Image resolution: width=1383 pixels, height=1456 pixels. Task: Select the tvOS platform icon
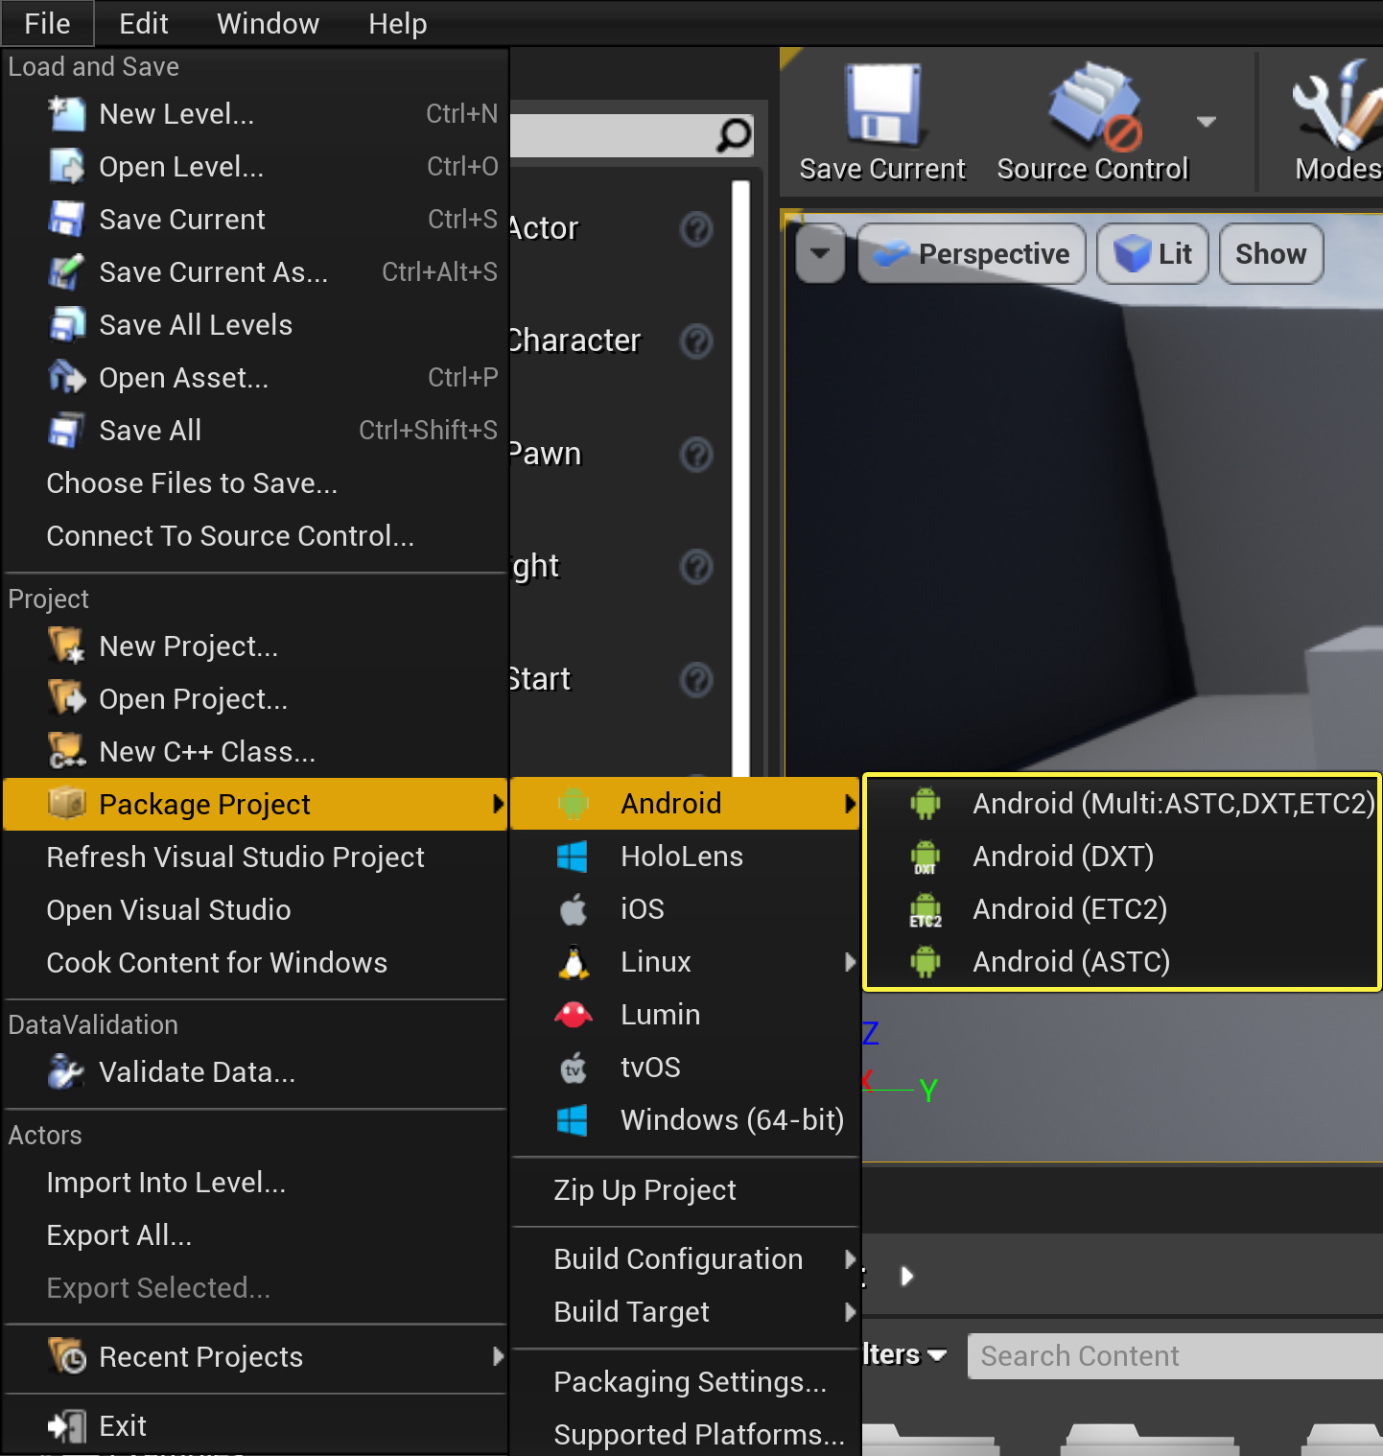pos(573,1067)
